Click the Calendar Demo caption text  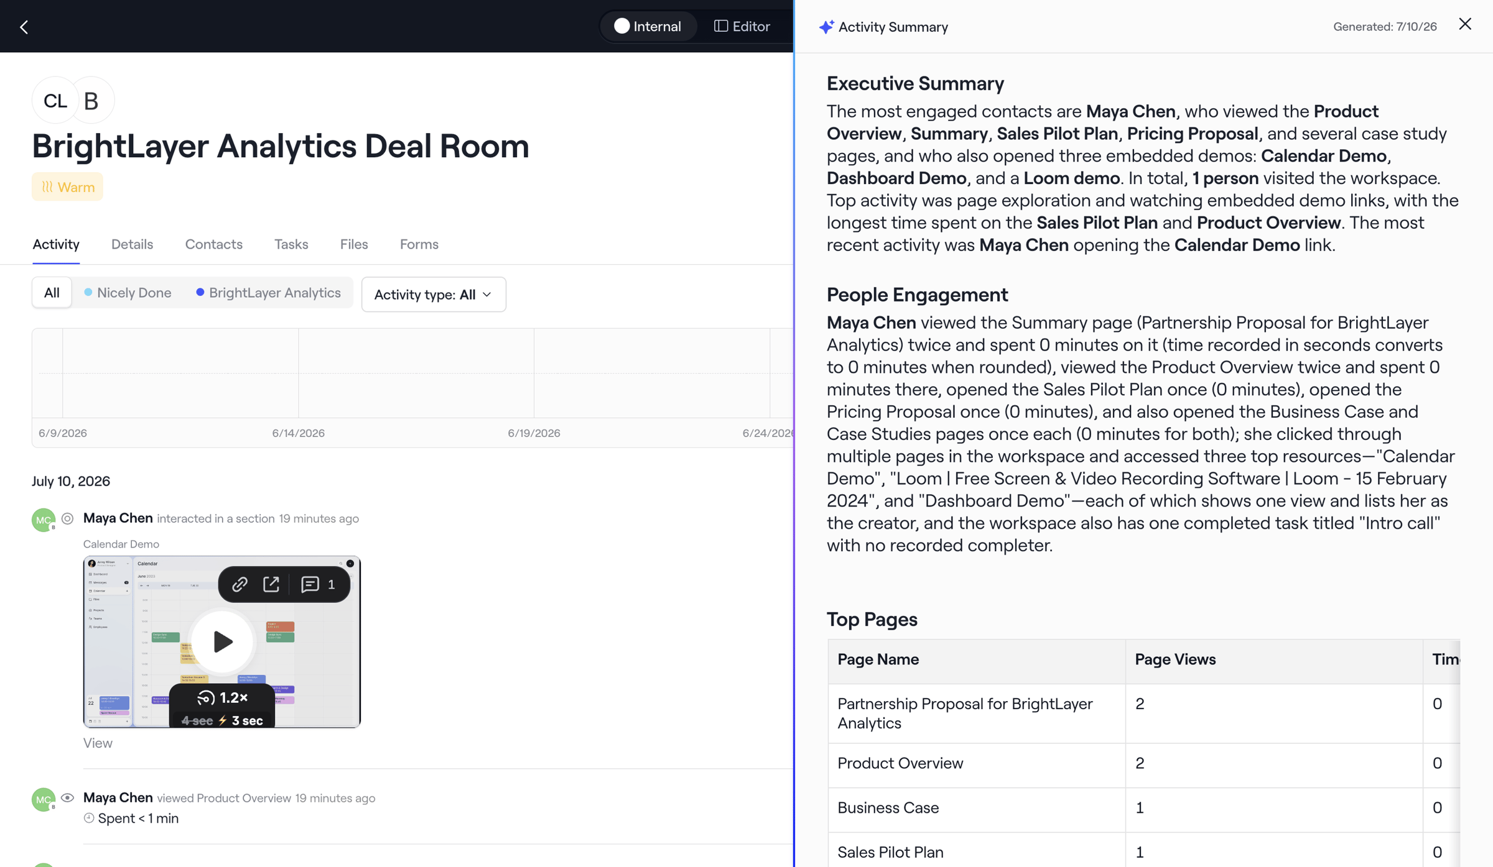(121, 544)
